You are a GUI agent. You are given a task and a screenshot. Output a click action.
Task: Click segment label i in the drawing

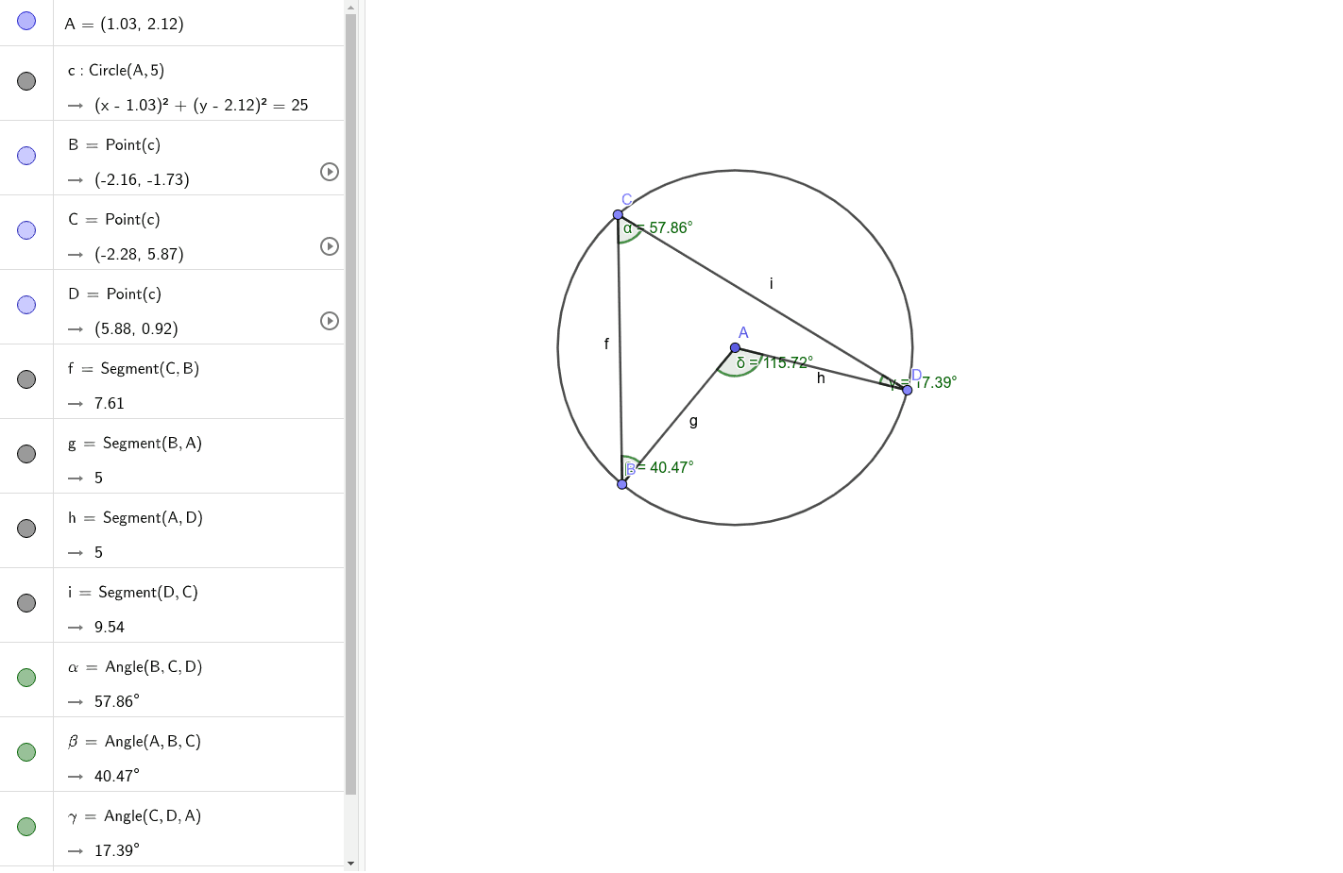(x=772, y=282)
